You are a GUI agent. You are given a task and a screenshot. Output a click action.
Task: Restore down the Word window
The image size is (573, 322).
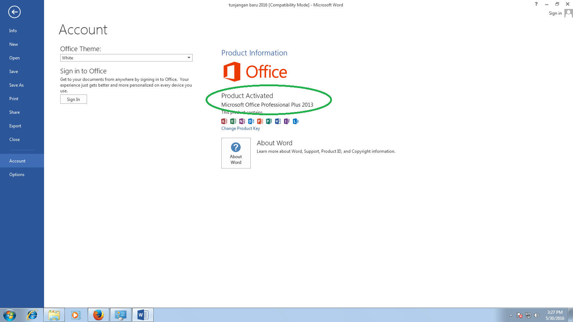[x=557, y=4]
